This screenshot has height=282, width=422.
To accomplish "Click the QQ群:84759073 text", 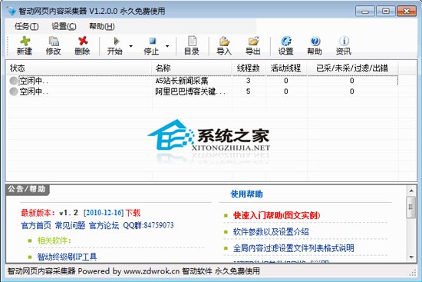I will pos(148,225).
